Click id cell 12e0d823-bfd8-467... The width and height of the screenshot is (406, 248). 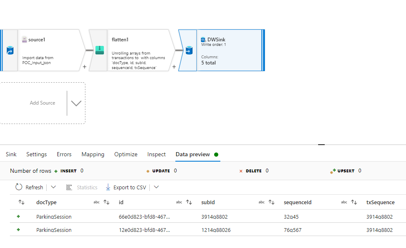point(144,230)
